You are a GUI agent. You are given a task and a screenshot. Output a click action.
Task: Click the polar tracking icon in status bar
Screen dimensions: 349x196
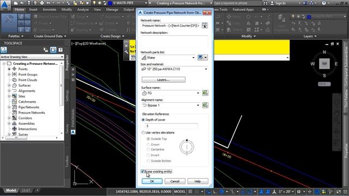(221, 191)
